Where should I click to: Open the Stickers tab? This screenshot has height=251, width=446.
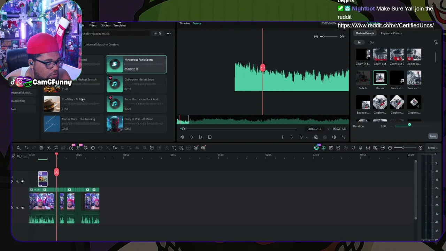click(106, 25)
